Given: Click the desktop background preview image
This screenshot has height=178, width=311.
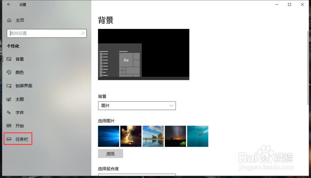Looking at the screenshot, I should pos(144,54).
